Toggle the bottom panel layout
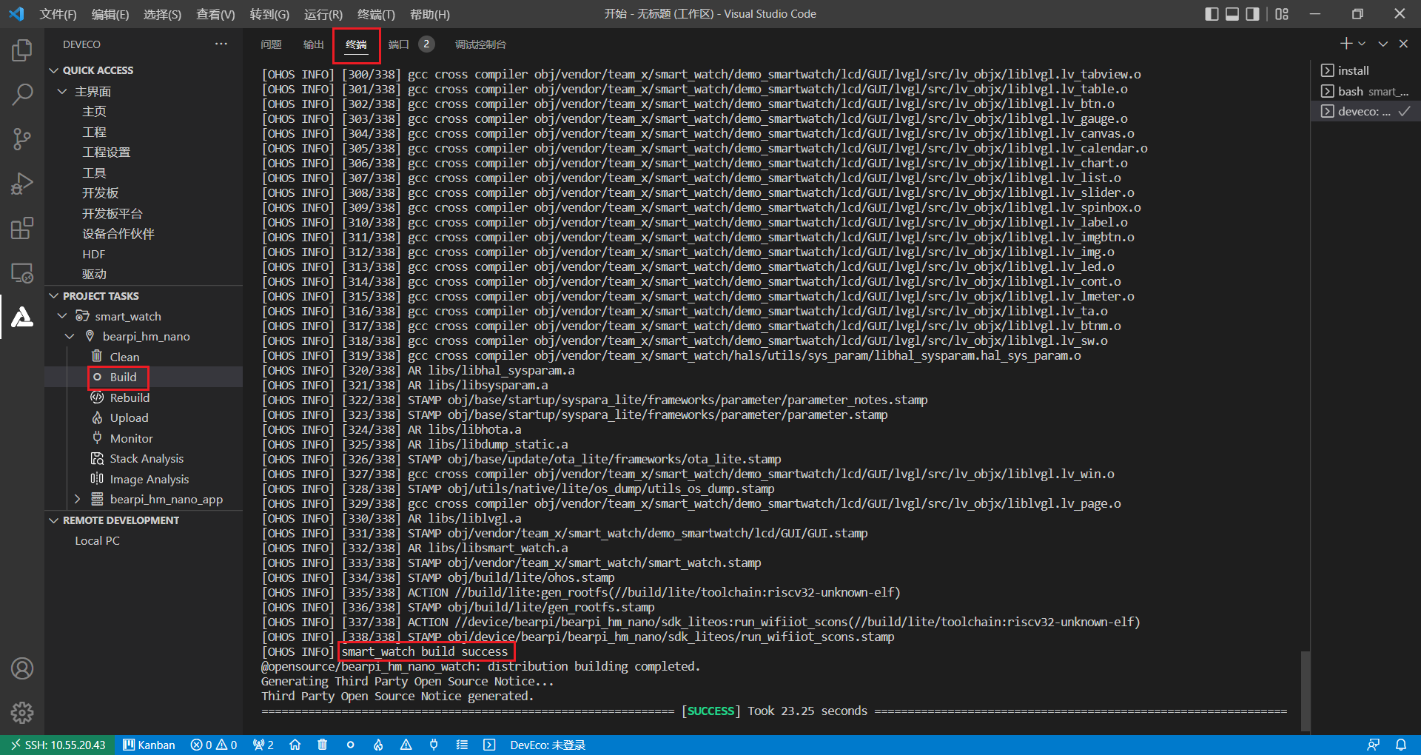The height and width of the screenshot is (755, 1421). [x=1232, y=14]
